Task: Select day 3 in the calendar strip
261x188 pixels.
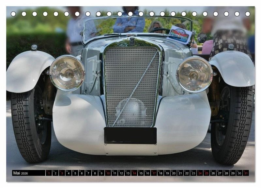Action: [x=62, y=173]
